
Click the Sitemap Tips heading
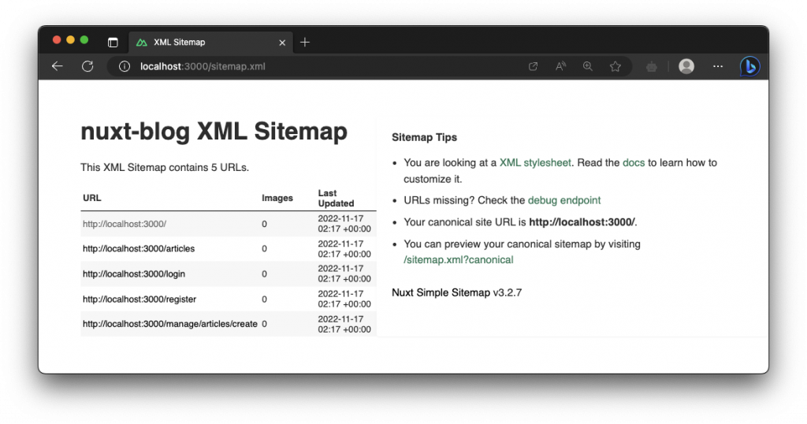(x=424, y=137)
